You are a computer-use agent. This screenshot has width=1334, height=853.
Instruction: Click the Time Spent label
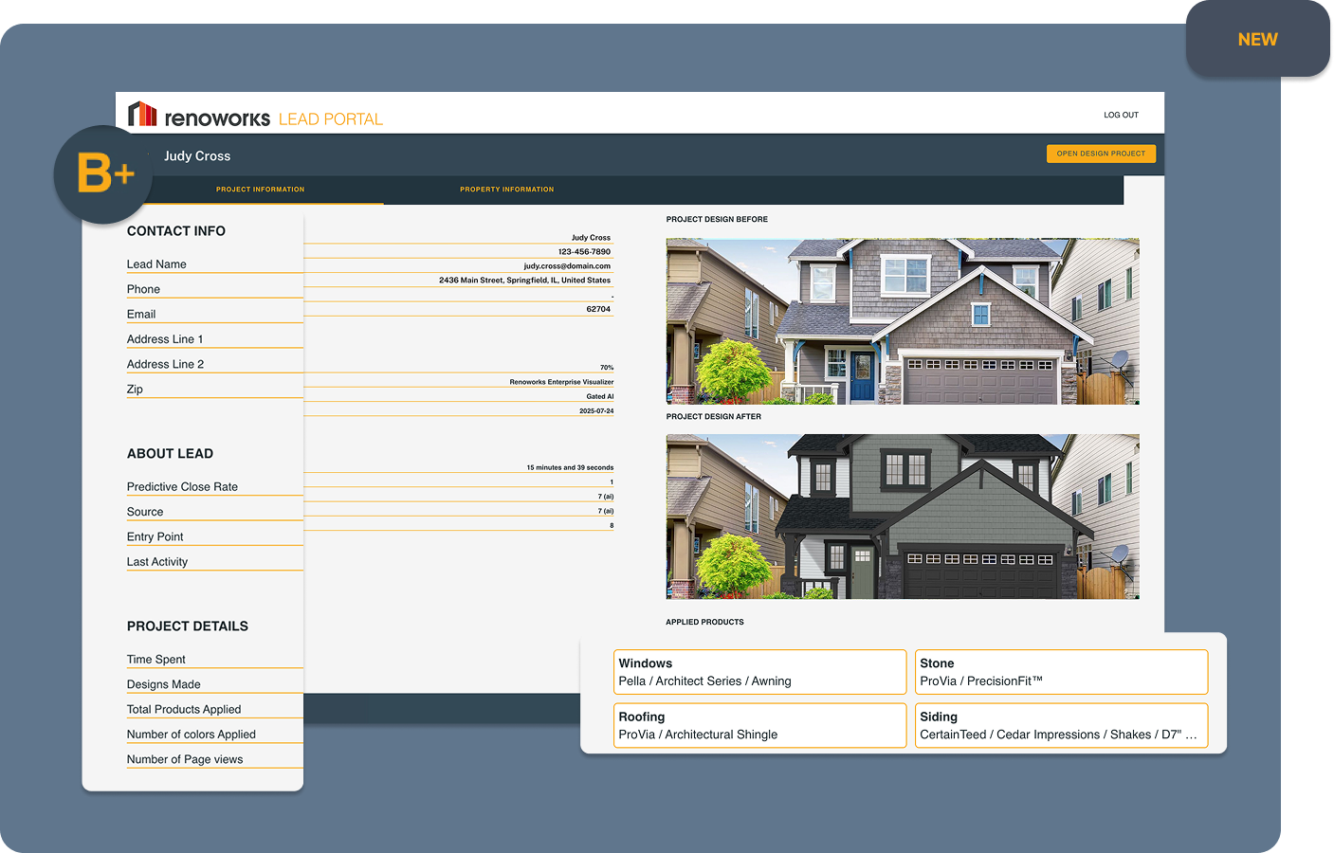156,660
